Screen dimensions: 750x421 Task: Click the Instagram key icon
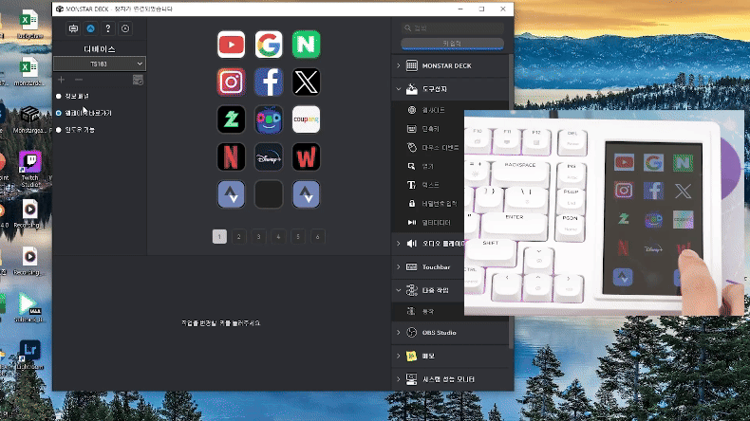[231, 82]
